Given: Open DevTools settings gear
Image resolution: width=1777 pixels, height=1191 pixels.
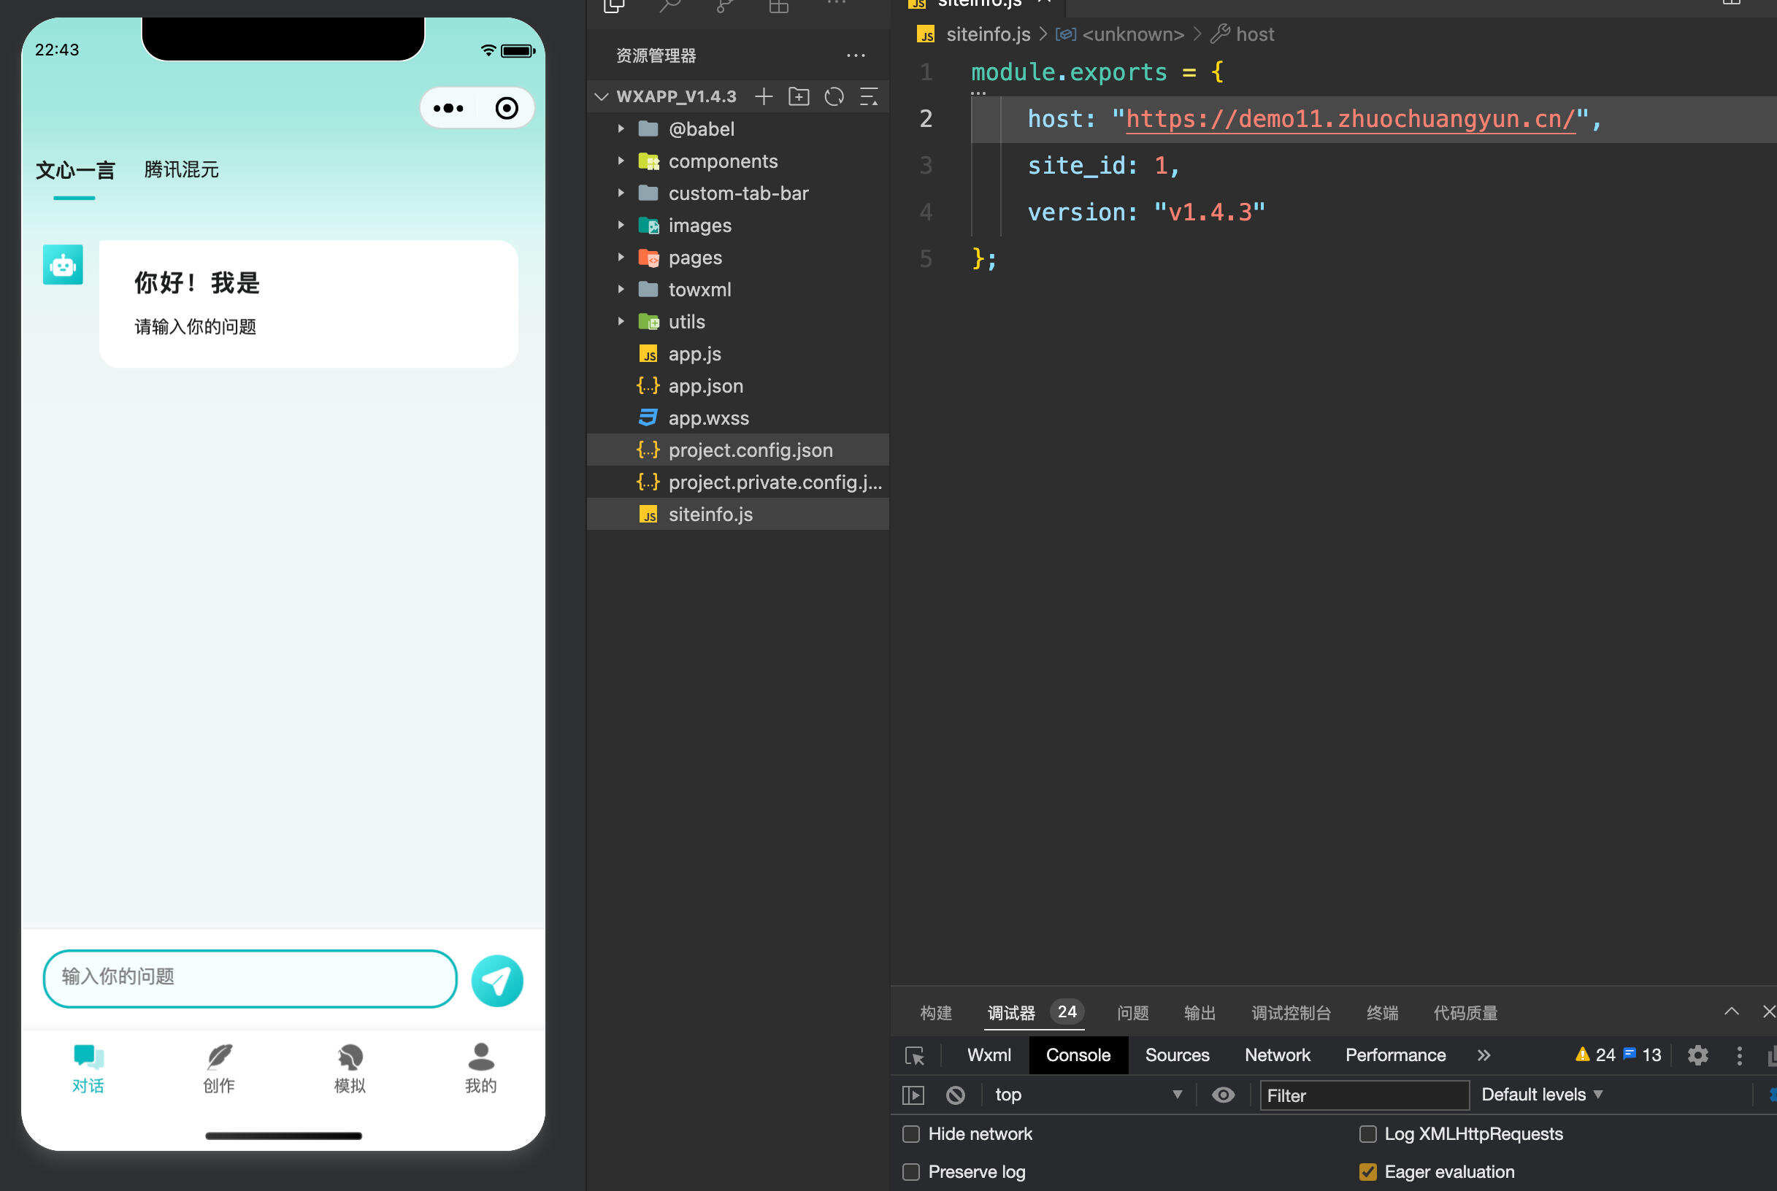Looking at the screenshot, I should point(1697,1055).
